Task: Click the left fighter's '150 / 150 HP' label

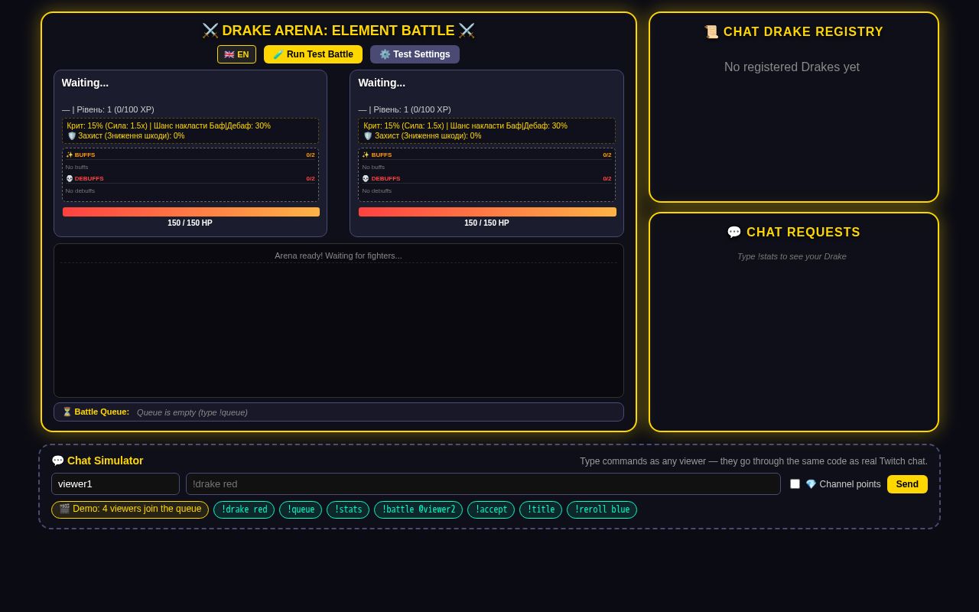Action: click(x=190, y=223)
